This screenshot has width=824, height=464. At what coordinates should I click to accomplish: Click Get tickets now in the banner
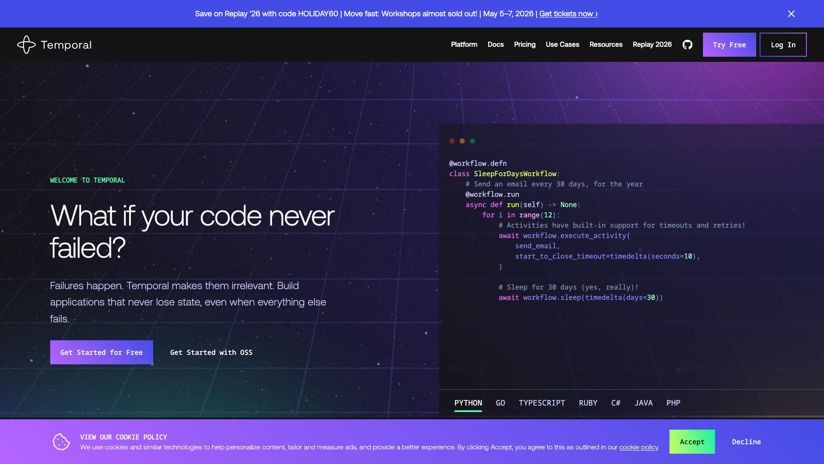[567, 13]
